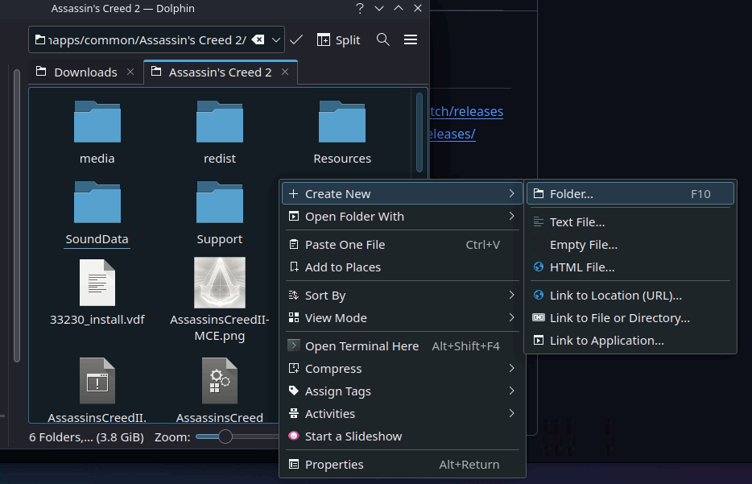This screenshot has width=752, height=484.
Task: Toggle Split view in the toolbar
Action: 339,39
